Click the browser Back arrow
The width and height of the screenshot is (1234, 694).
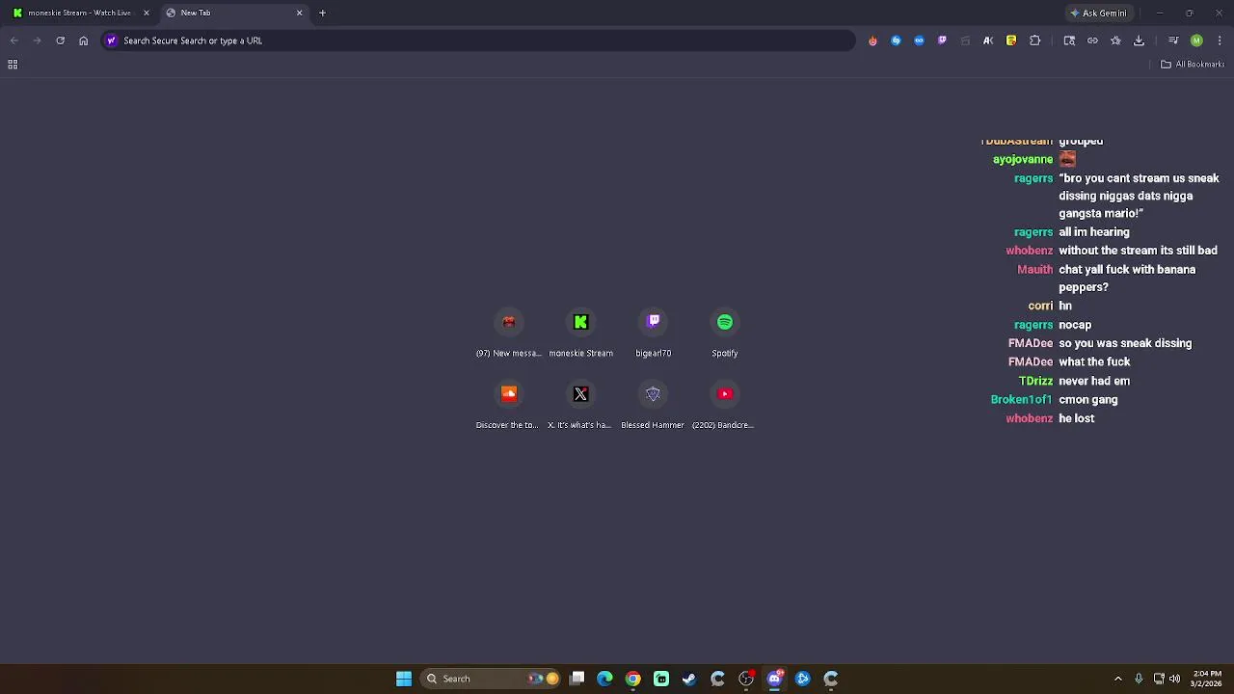(x=13, y=40)
